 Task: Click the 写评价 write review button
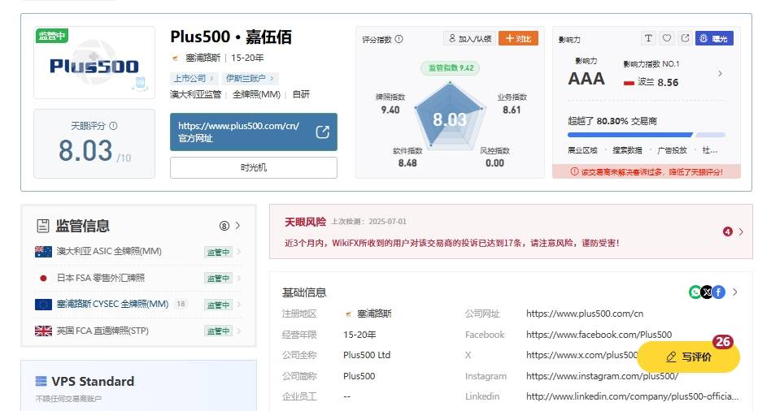[688, 357]
